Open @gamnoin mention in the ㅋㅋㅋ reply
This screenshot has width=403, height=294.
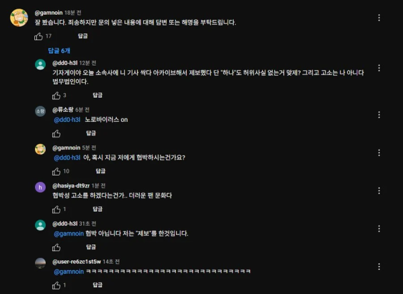pos(69,271)
